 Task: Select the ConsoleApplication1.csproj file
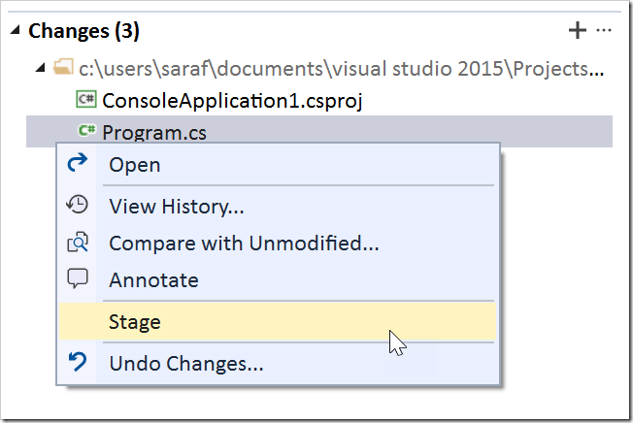point(232,100)
